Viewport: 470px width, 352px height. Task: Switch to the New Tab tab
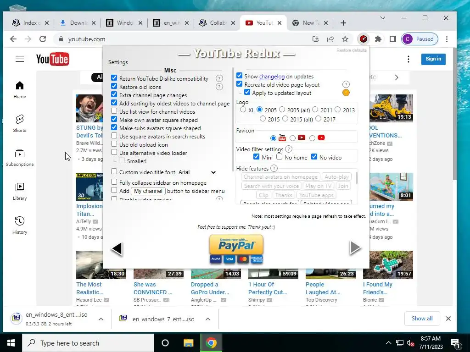tap(310, 23)
